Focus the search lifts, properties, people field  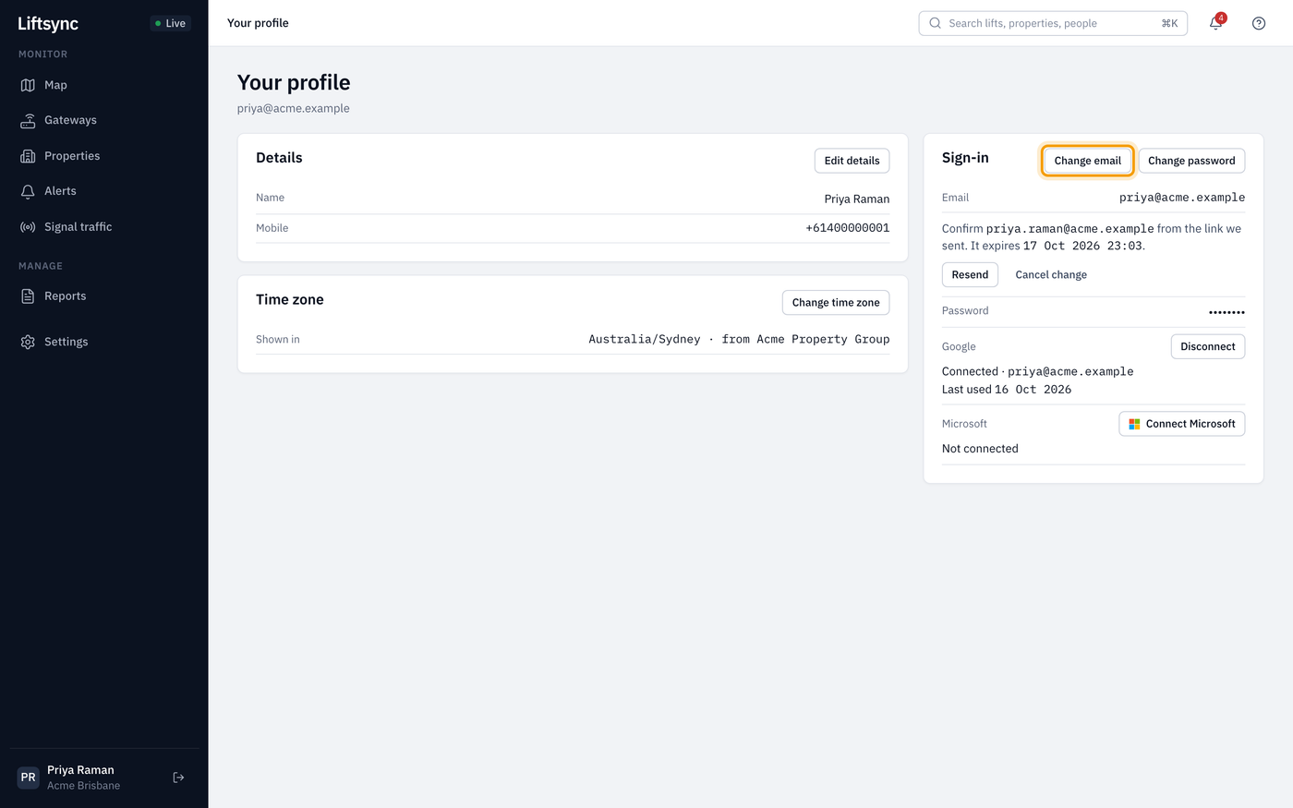[1053, 23]
